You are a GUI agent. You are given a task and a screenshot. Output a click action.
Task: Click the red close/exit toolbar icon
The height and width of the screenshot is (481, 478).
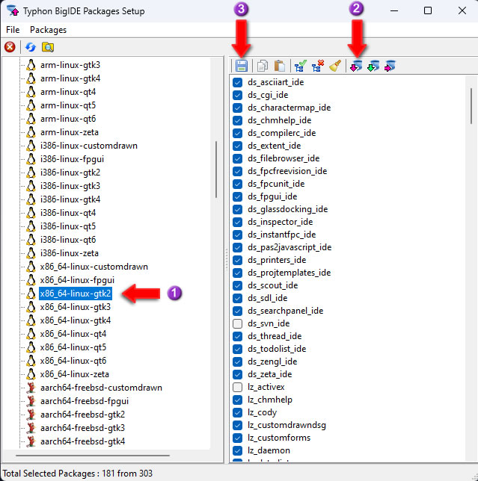[x=10, y=47]
